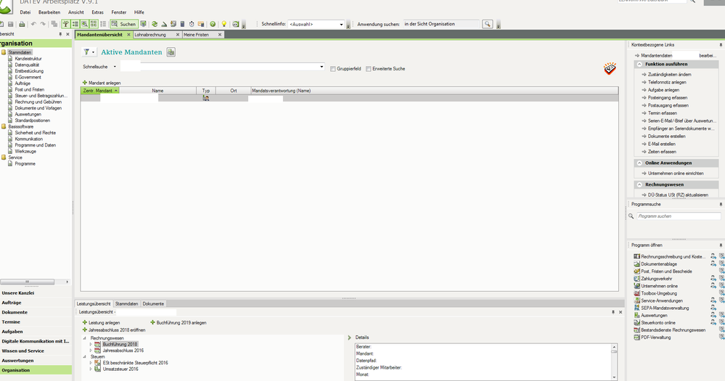This screenshot has height=381, width=725.
Task: Expand the Umsatzsteuer 2016 tree node
Action: [91, 369]
